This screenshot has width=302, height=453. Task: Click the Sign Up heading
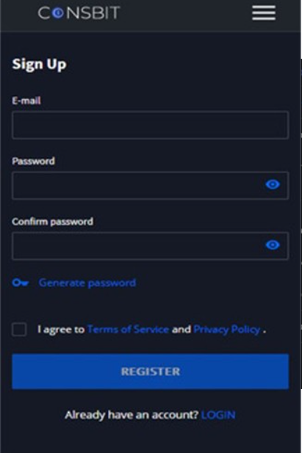pos(40,64)
